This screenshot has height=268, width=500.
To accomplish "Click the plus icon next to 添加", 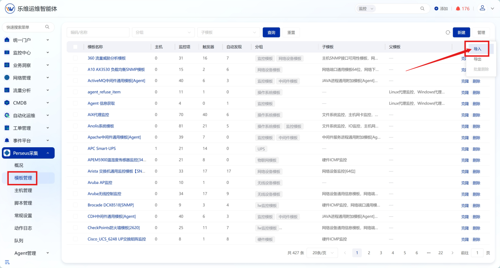I will (436, 9).
